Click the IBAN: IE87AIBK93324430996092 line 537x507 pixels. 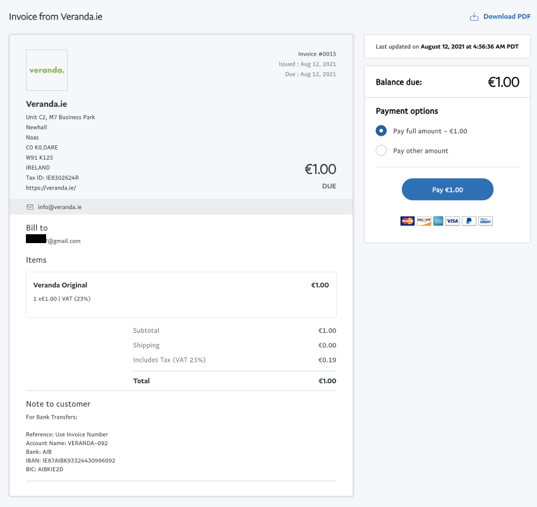point(71,461)
